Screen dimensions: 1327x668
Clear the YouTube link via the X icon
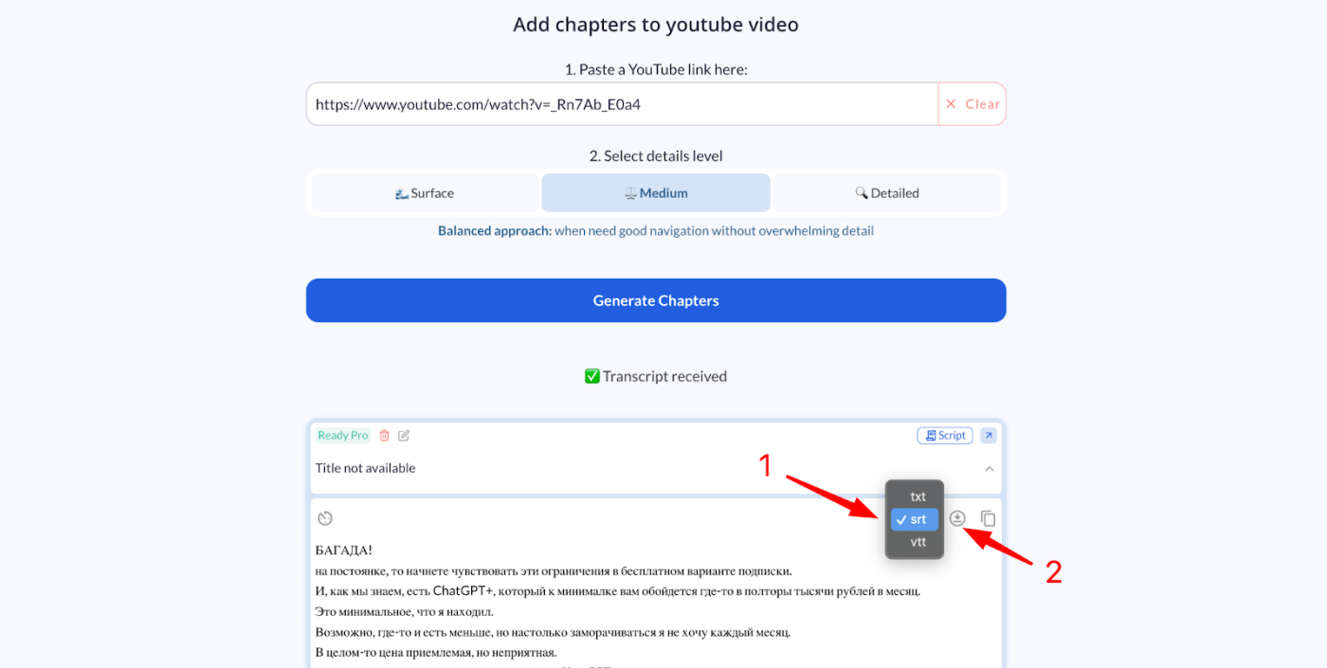click(952, 104)
